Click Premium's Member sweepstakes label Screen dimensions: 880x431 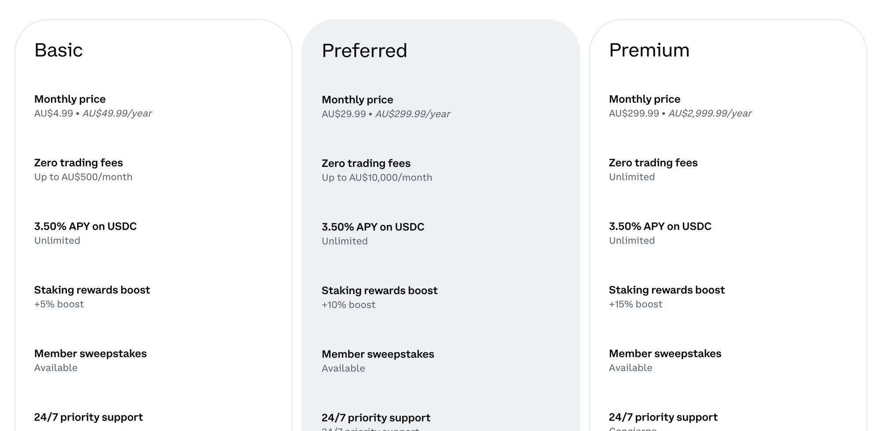[665, 354]
